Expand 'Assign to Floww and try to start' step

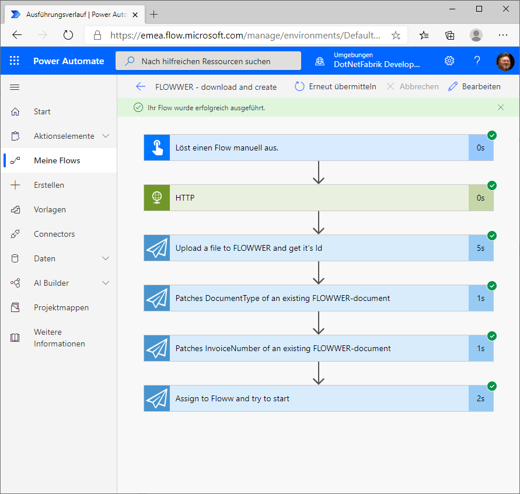click(319, 398)
